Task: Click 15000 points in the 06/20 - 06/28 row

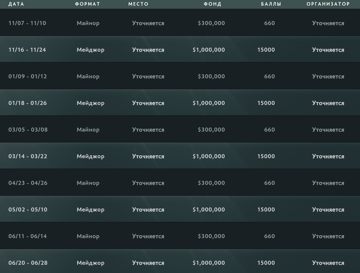Action: click(x=266, y=263)
